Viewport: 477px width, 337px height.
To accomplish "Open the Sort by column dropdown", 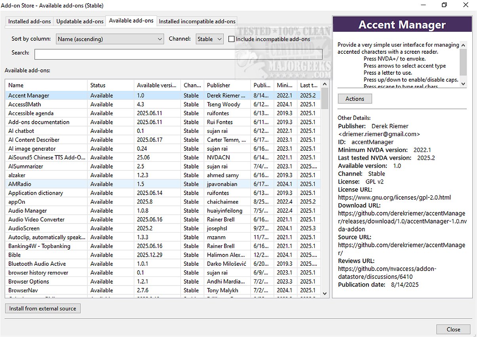I will tap(110, 39).
